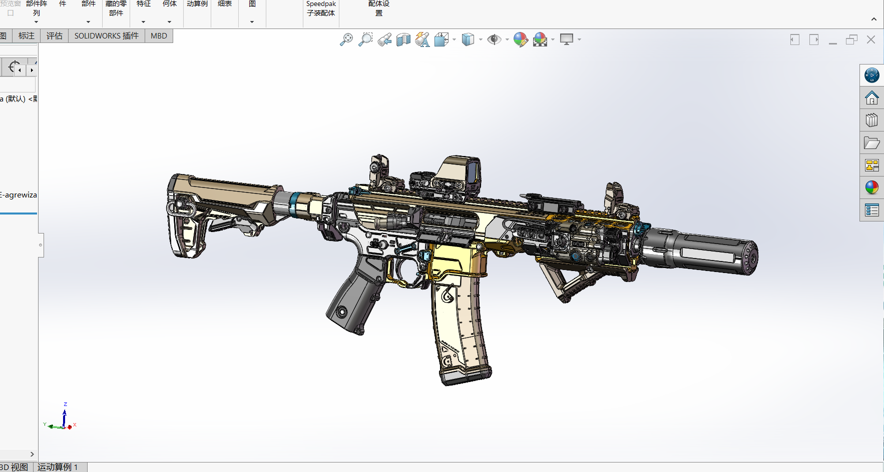
Task: Click the 配体设置 ribbon button
Action: tap(379, 8)
